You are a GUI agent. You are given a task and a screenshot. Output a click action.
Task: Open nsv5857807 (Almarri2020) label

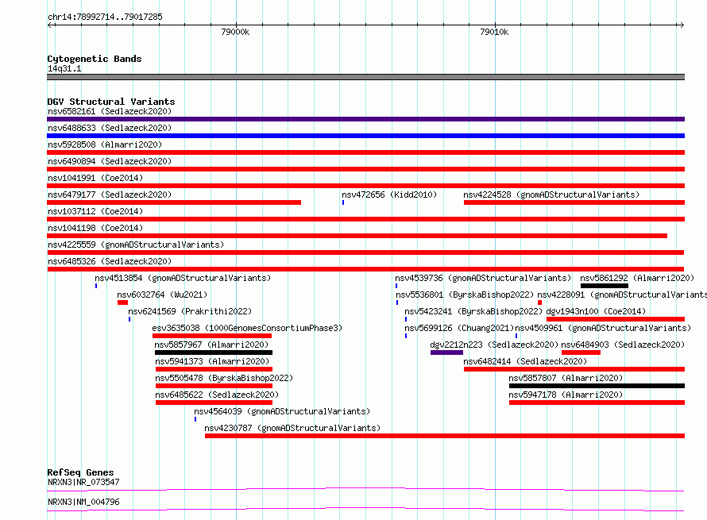[x=566, y=378]
